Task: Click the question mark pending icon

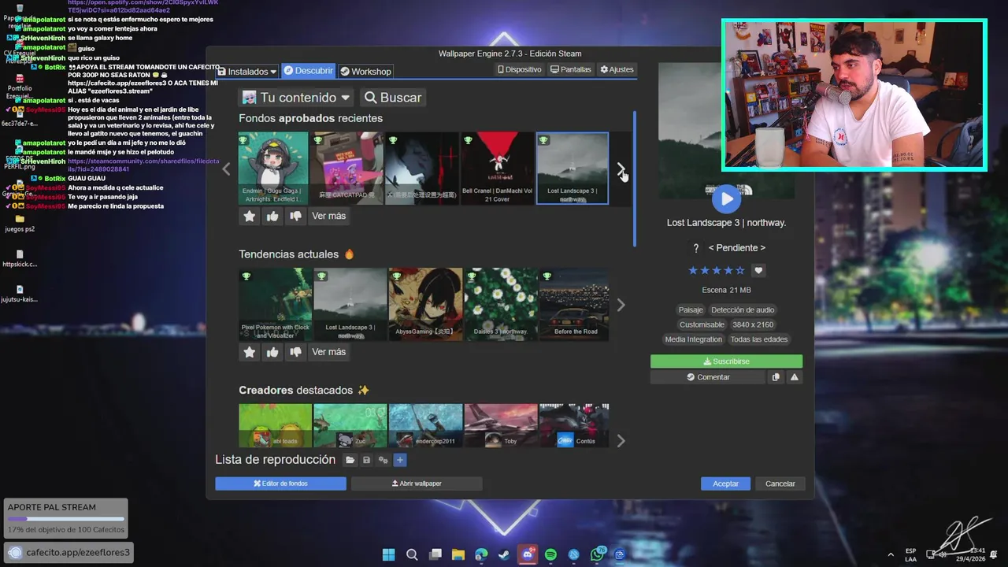Action: [695, 248]
